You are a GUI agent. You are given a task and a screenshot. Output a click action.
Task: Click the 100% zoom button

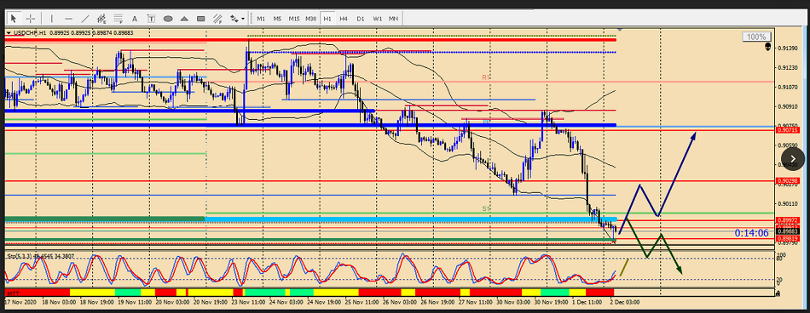[x=757, y=37]
